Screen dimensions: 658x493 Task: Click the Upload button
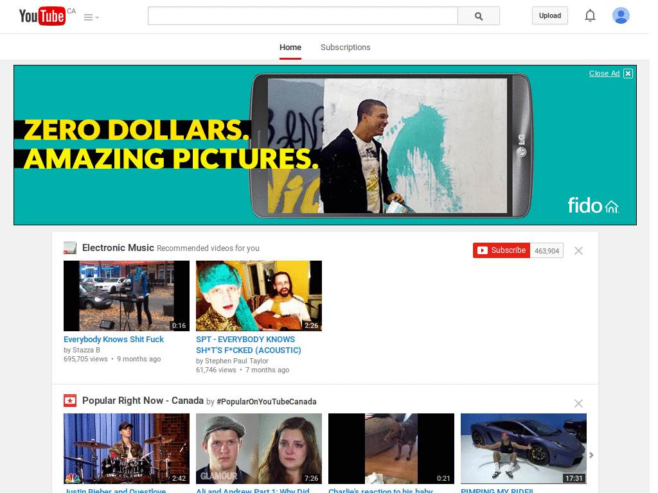click(550, 15)
